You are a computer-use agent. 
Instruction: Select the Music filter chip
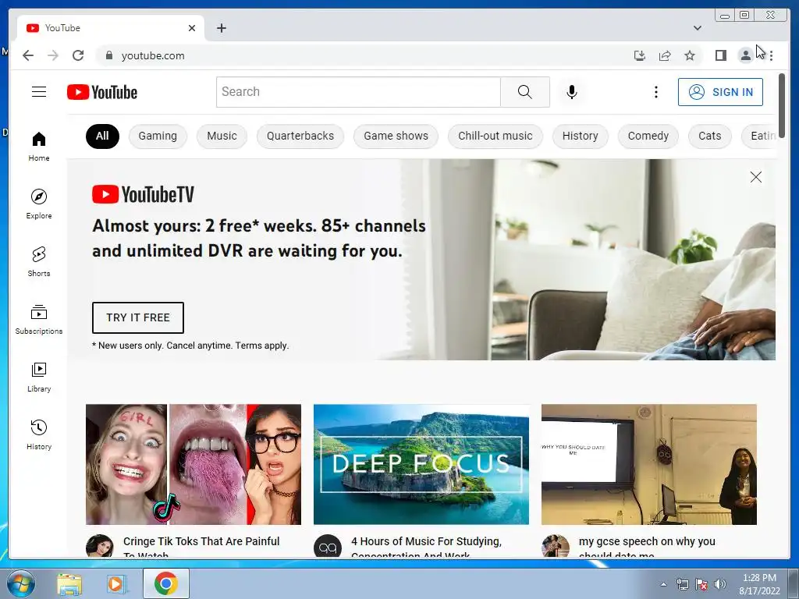click(x=222, y=136)
